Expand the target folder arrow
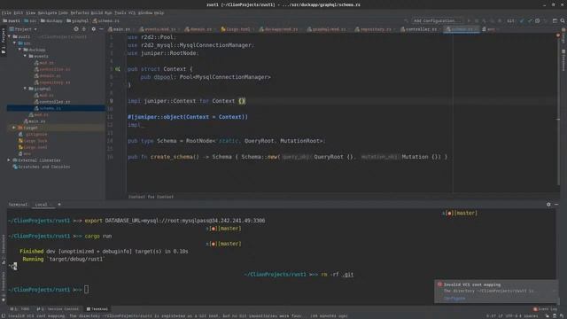The height and width of the screenshot is (319, 567). [x=14, y=128]
